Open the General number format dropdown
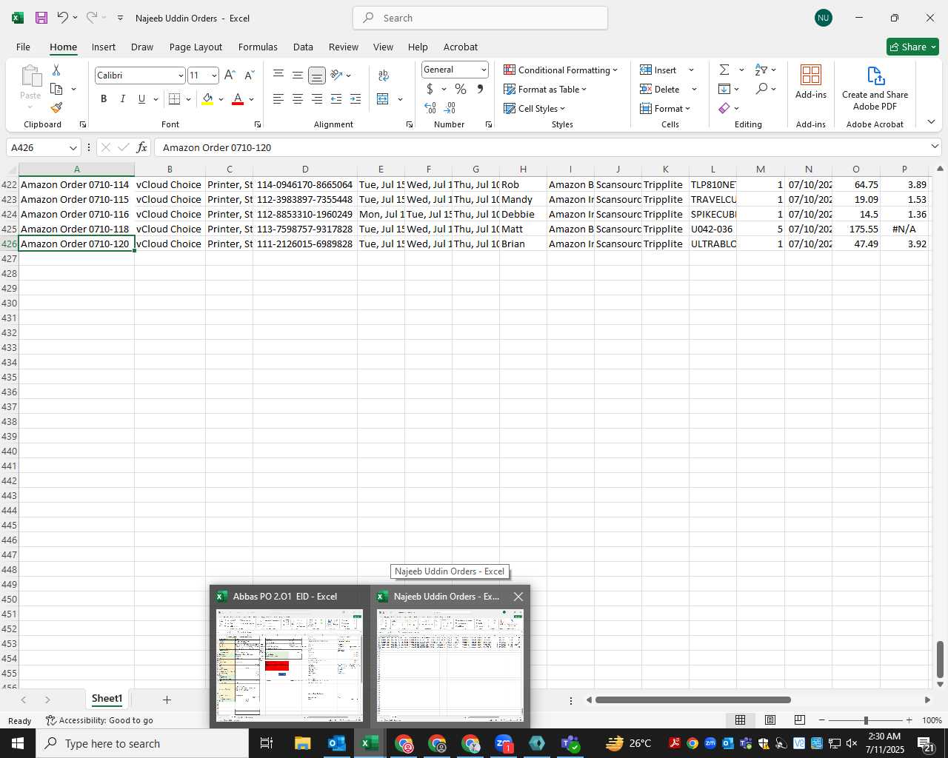948x758 pixels. point(484,70)
